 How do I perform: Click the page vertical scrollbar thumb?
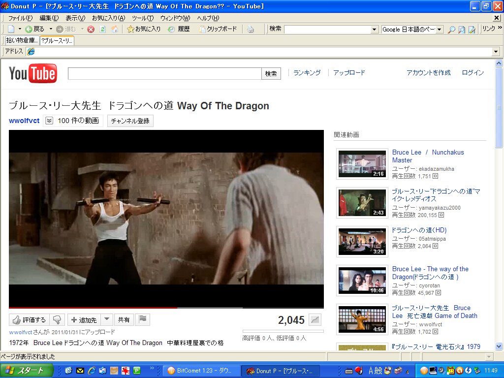click(x=499, y=108)
